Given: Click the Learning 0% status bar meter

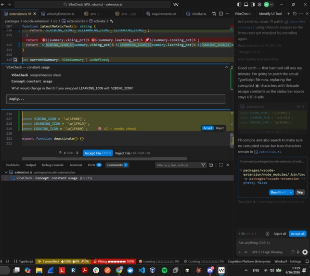Looking at the screenshot, I should pyautogui.click(x=159, y=262).
